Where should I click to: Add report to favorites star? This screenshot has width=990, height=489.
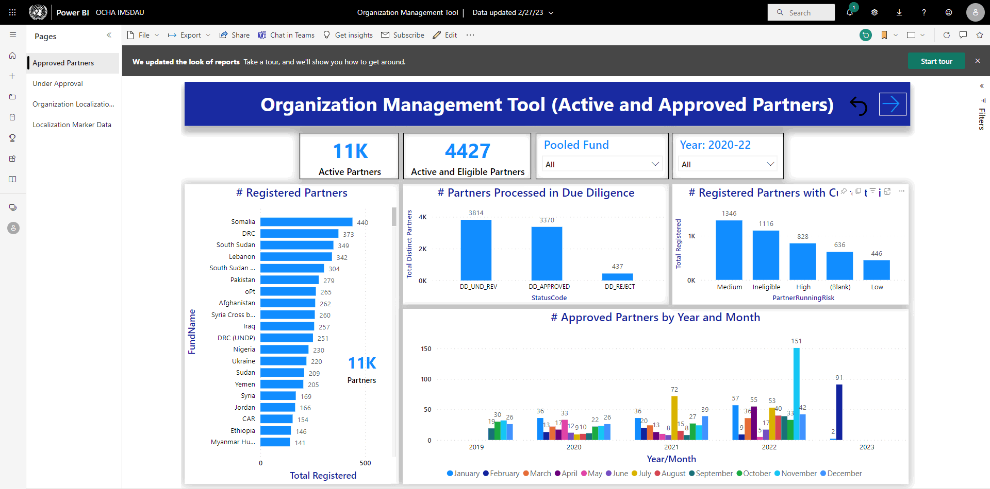coord(980,35)
